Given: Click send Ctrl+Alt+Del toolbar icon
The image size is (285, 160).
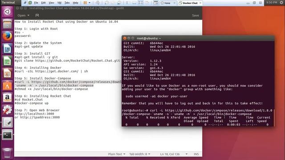Looking at the screenshot, I should tap(98, 3).
